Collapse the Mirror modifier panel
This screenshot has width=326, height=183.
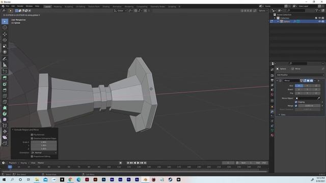tap(277, 81)
